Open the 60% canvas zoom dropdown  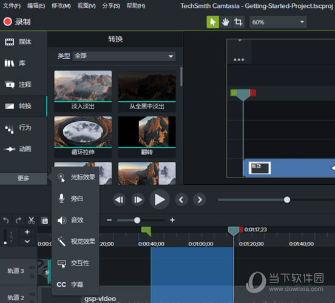[278, 22]
